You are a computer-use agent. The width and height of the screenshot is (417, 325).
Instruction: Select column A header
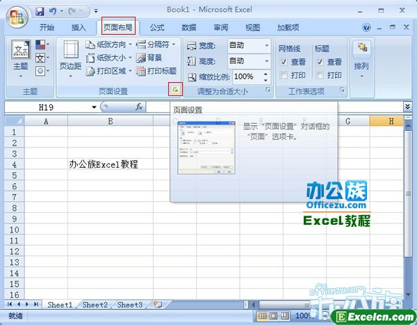tap(46, 121)
